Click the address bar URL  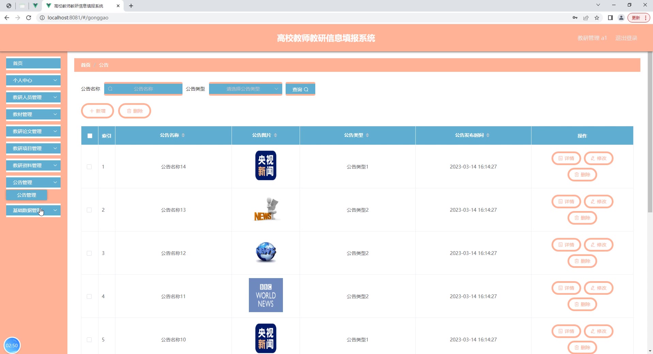tap(78, 18)
